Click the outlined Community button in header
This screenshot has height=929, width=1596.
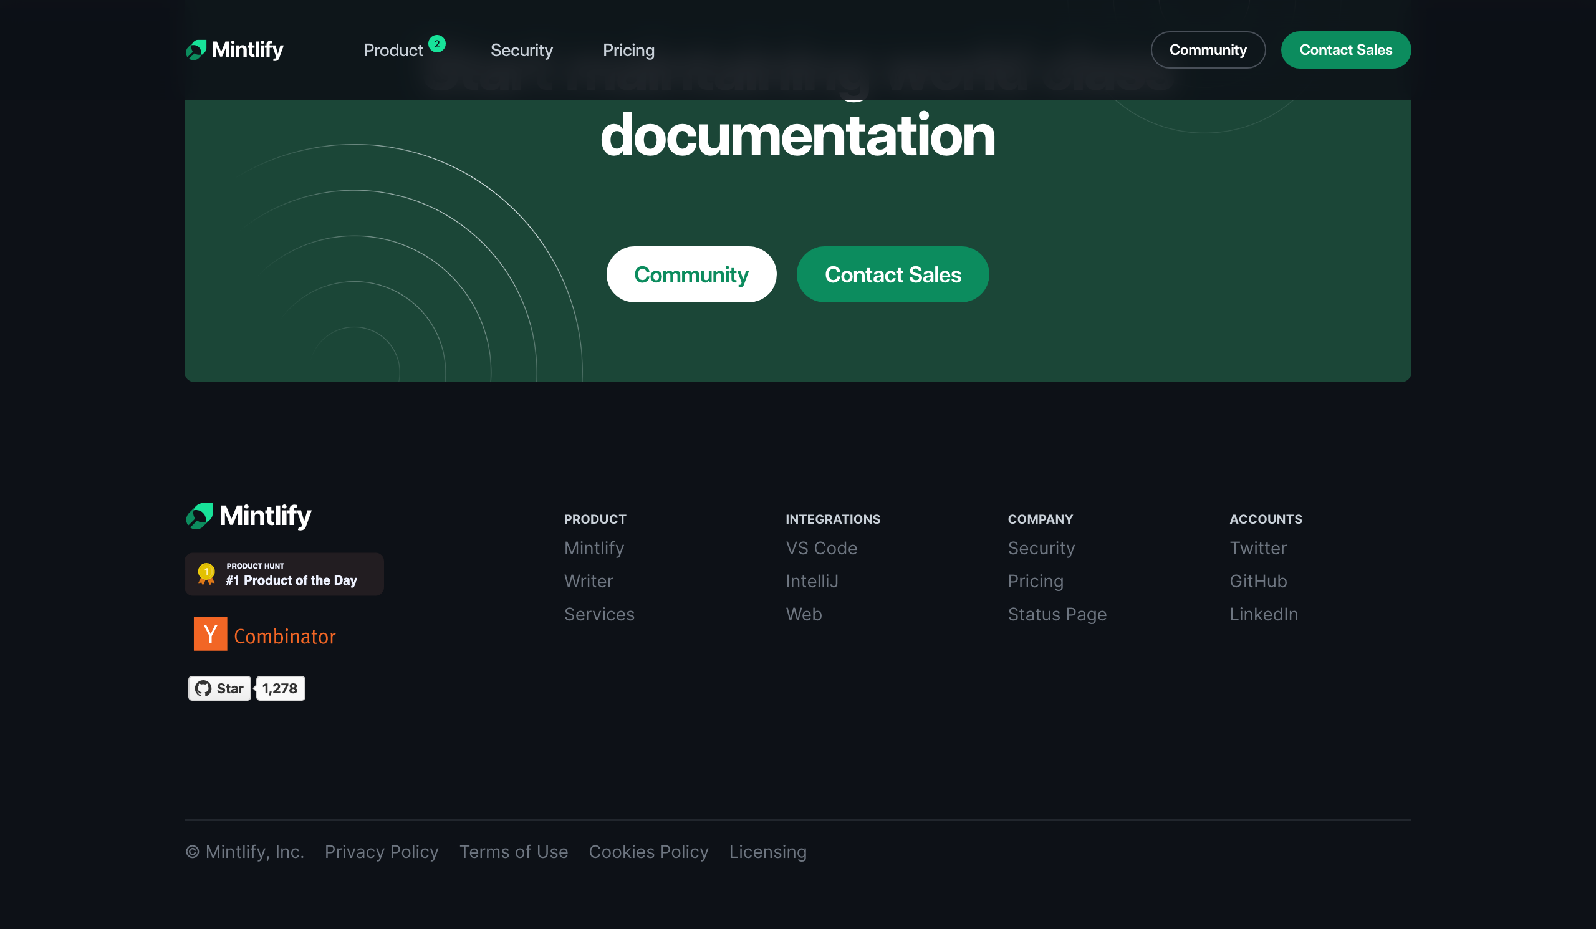click(x=1208, y=49)
